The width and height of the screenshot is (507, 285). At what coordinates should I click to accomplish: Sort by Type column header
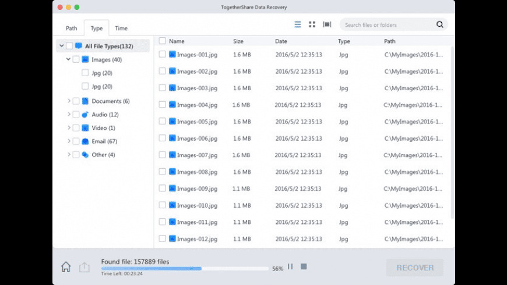click(344, 41)
